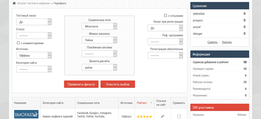Go to home via breadcrumb house icon
Screen dimensions: 261x119
14,3
